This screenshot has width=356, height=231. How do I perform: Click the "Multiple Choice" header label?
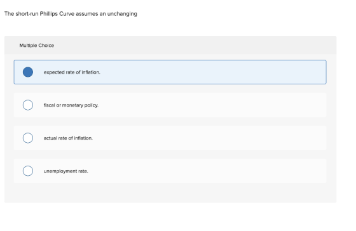point(37,45)
